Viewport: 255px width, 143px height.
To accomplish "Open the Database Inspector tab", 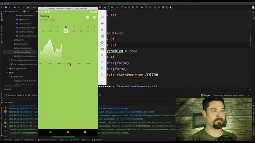I will [x=47, y=139].
